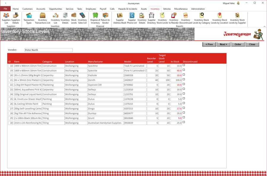Image resolution: width=267 pixels, height=176 pixels.
Task: Open Supplier Phone List report
Action: [x=132, y=18]
